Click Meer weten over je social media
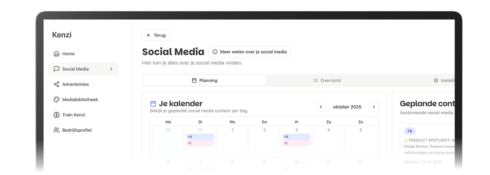Viewport: 490px width, 175px height. pos(250,52)
